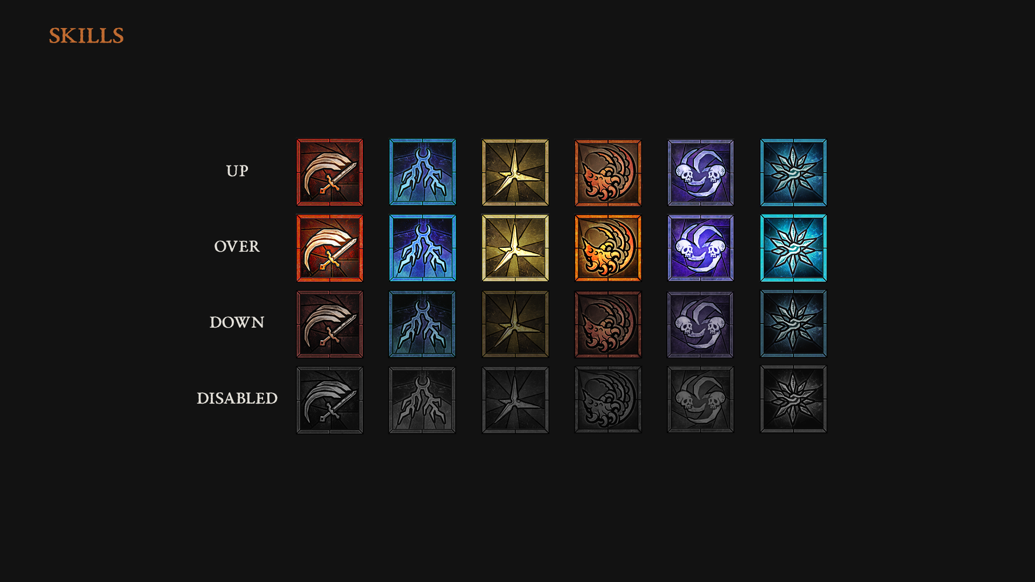Click the DISABLED row label
This screenshot has width=1035, height=582.
(237, 398)
